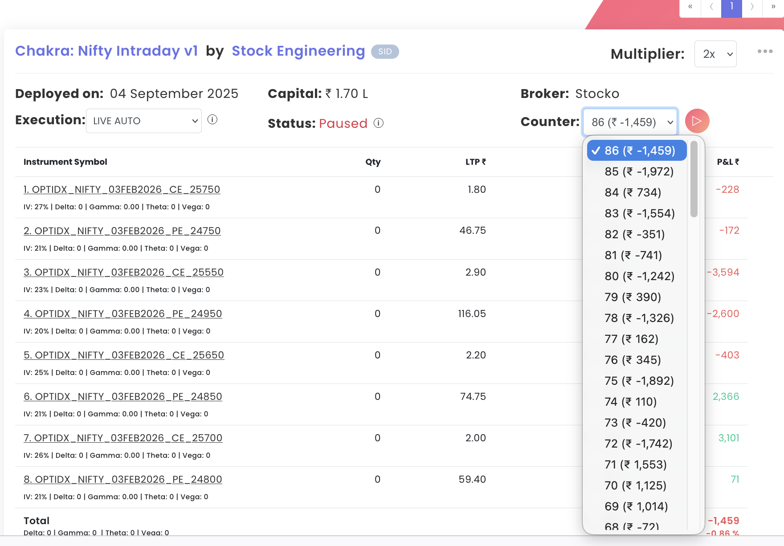784x546 pixels.
Task: Choose counter 71 (₹ 1,553) option
Action: click(635, 465)
